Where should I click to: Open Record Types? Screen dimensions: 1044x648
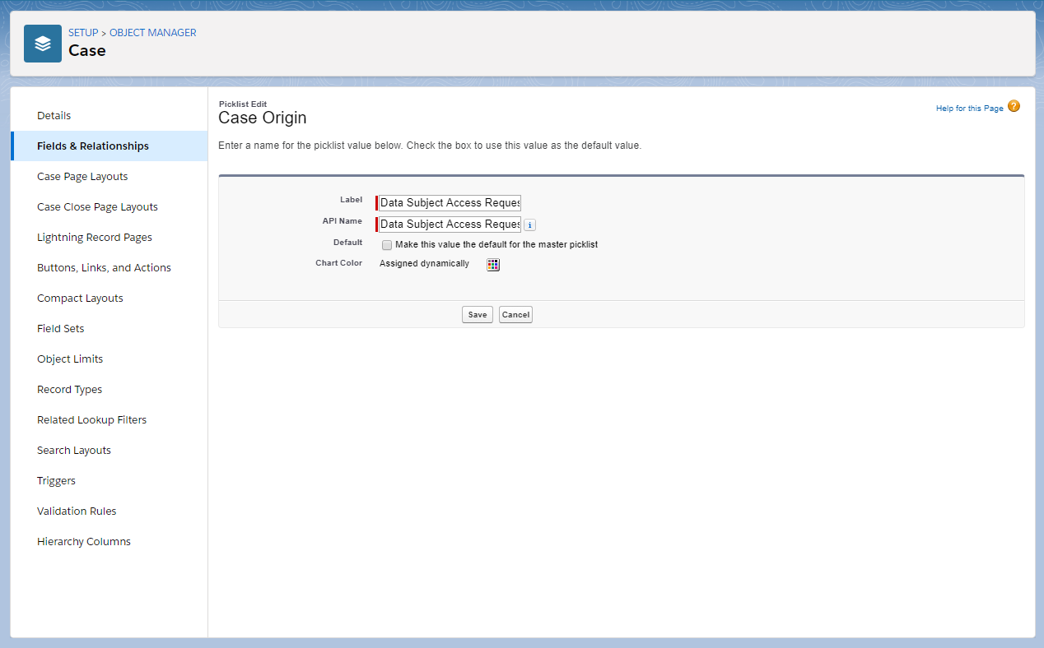(69, 389)
